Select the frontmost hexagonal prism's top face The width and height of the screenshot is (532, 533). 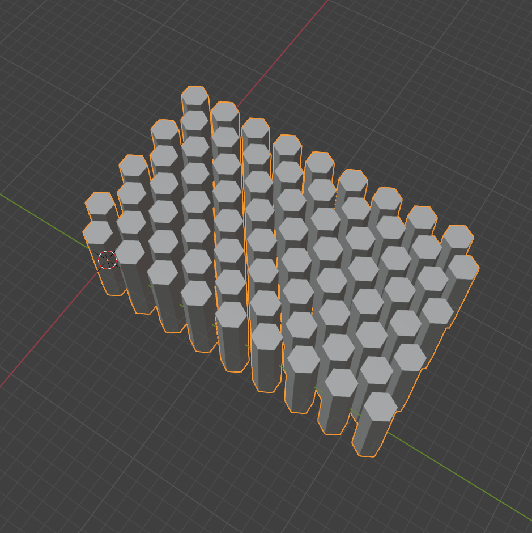click(380, 407)
